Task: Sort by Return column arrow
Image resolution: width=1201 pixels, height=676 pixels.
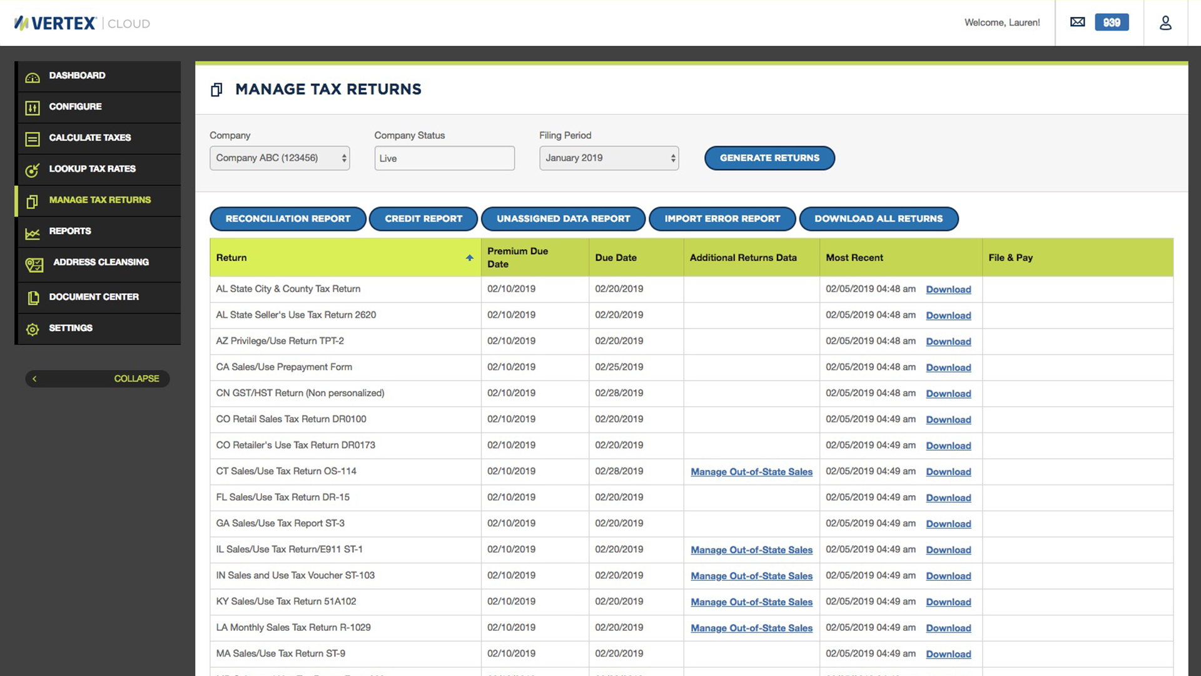Action: (469, 258)
